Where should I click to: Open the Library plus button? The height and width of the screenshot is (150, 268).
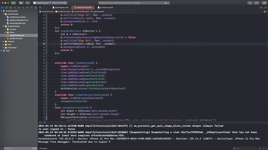coord(250,3)
